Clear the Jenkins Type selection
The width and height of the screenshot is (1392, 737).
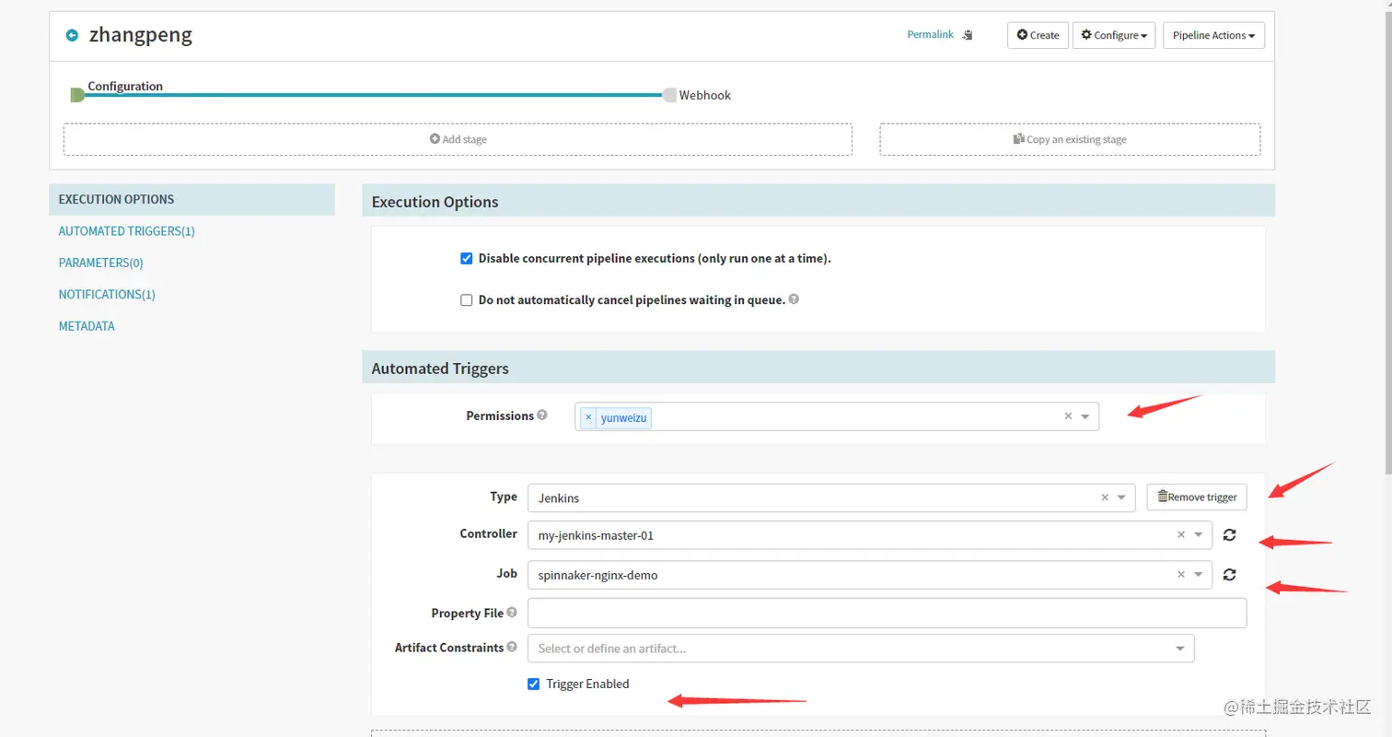pos(1105,497)
